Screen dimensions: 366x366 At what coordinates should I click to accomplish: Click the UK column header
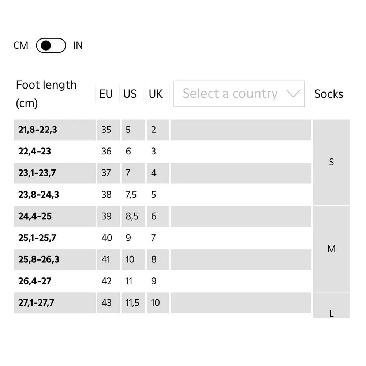tap(156, 94)
